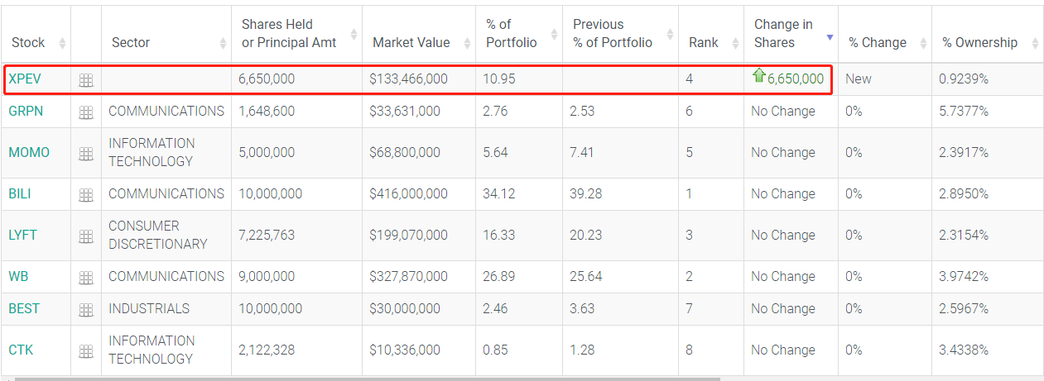Open the LYFT stock link
This screenshot has width=1044, height=381.
(22, 235)
